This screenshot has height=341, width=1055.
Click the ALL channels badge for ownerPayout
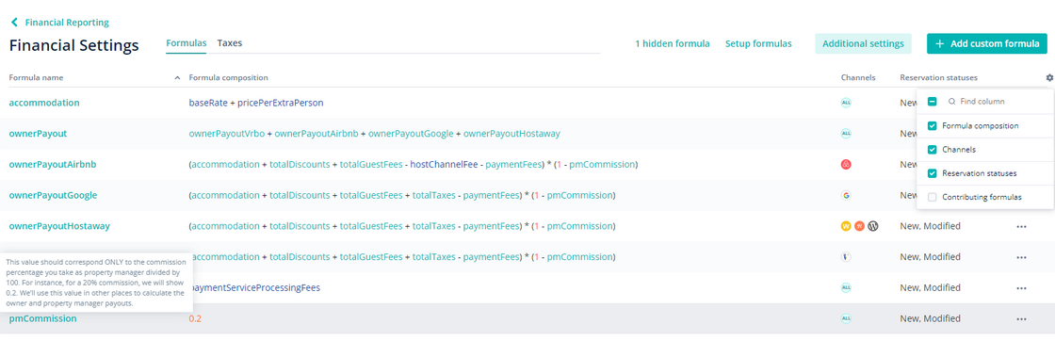pos(847,134)
